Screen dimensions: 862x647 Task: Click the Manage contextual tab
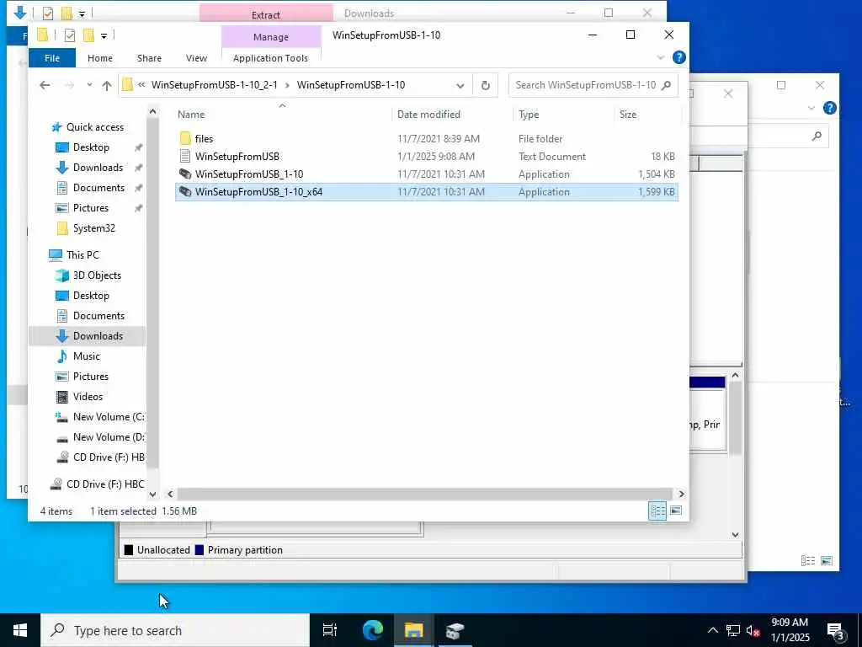pos(271,37)
